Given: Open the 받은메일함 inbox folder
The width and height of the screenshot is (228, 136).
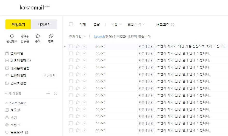Looking at the screenshot, I should (18, 61).
